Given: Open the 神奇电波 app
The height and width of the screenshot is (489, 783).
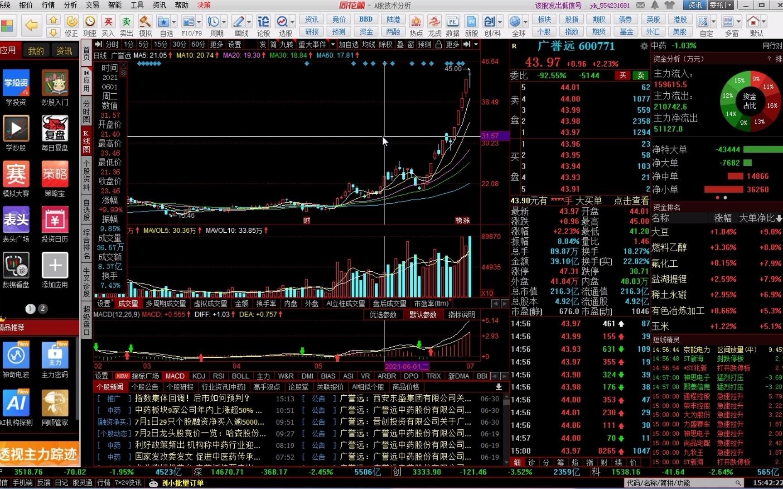Looking at the screenshot, I should [16, 361].
